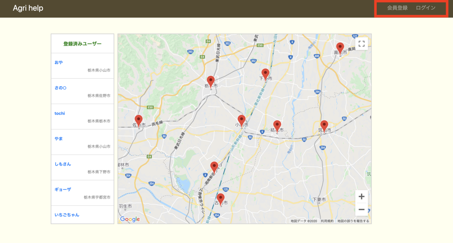Open user tochi profile

tap(60, 113)
